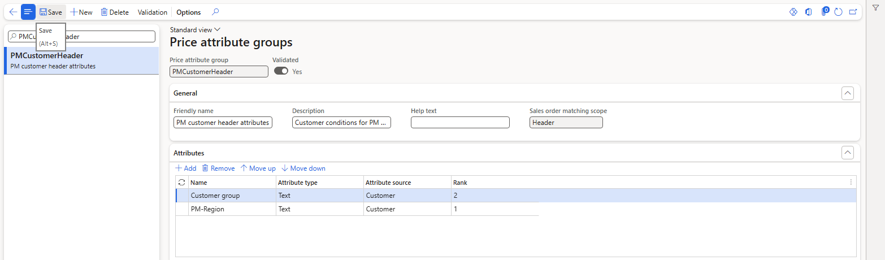Go back using the back arrow

[x=13, y=12]
